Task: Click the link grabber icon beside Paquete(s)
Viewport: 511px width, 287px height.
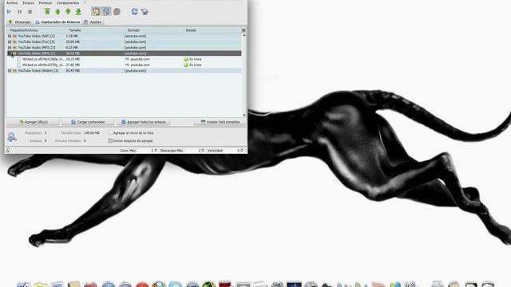Action: [x=12, y=137]
